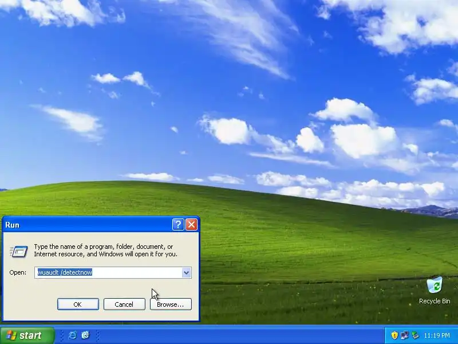Launch Internet Explorer from Quick Launch
Image resolution: width=458 pixels, height=344 pixels.
[x=72, y=335]
